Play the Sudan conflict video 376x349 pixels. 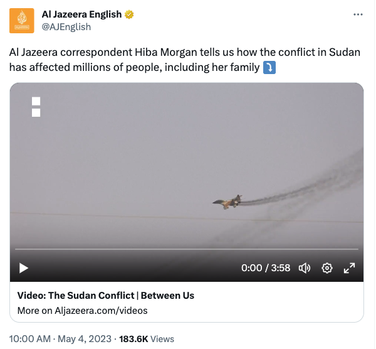click(24, 268)
